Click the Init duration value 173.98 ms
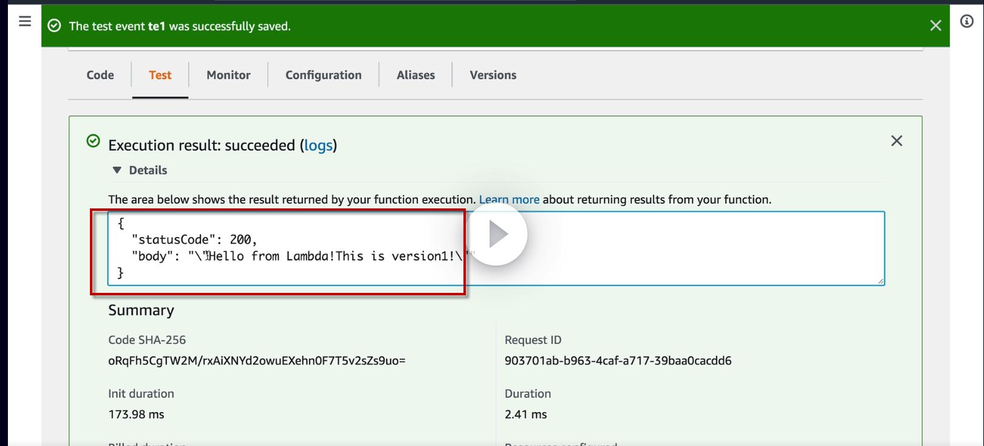 click(x=136, y=414)
